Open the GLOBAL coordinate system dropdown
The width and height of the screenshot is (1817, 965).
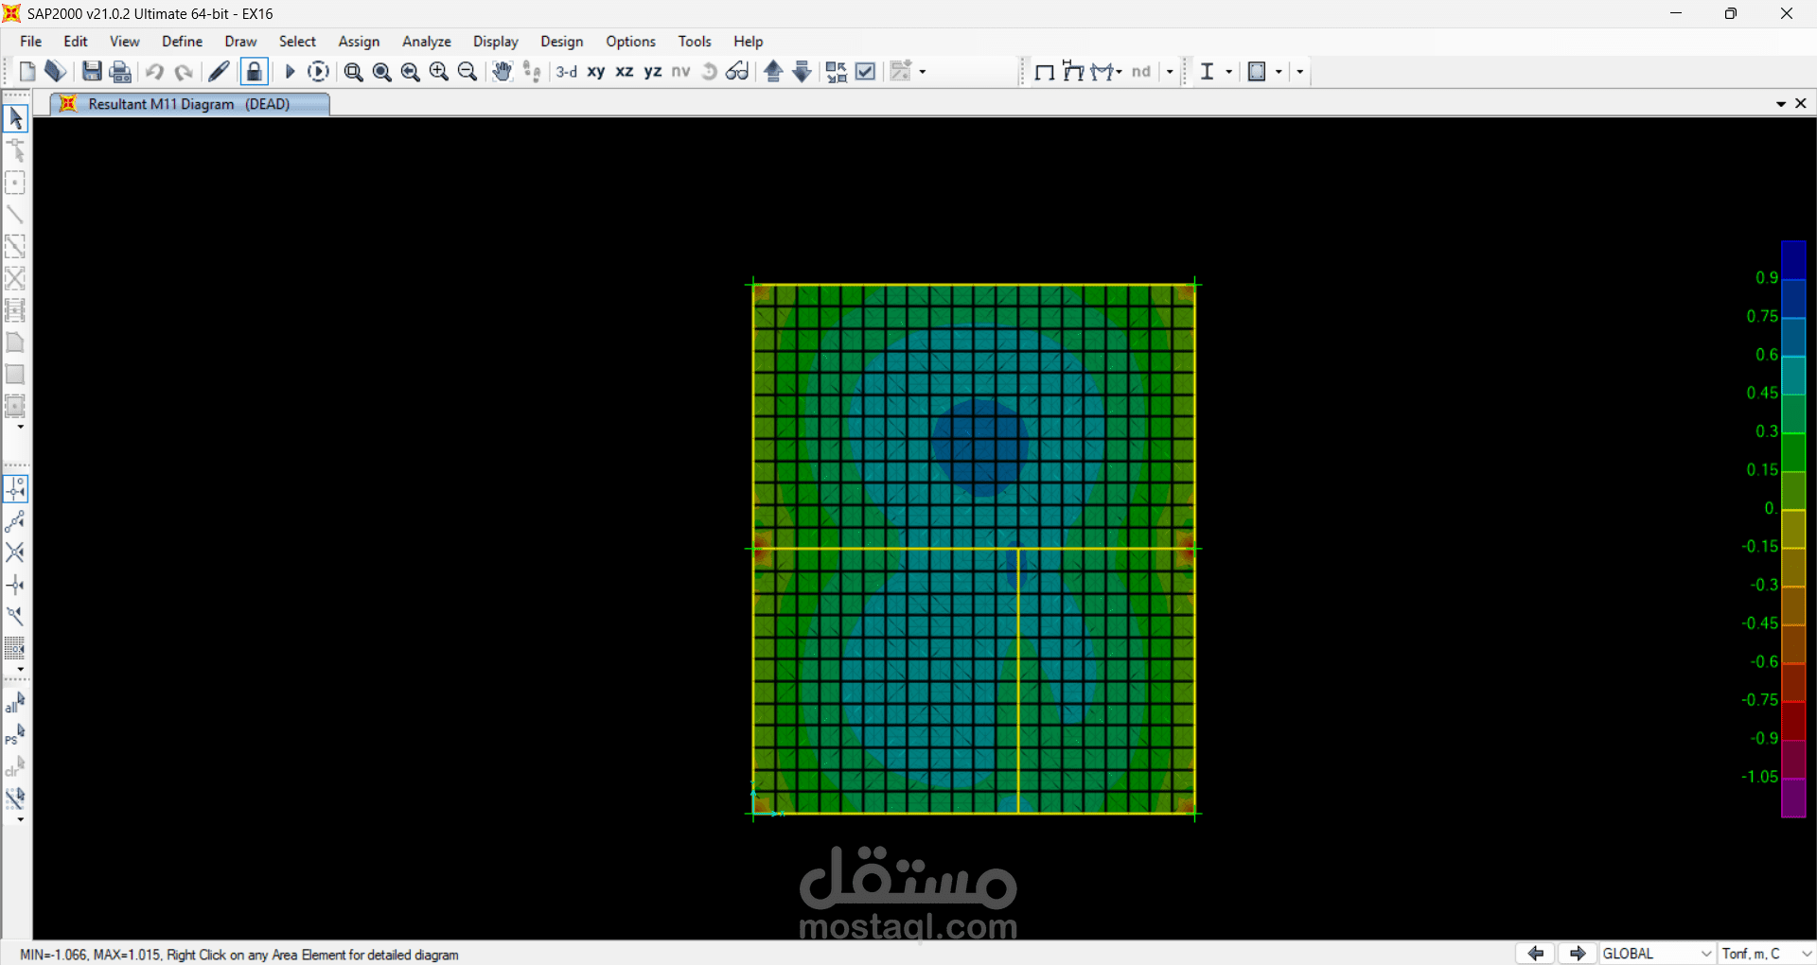click(1657, 954)
